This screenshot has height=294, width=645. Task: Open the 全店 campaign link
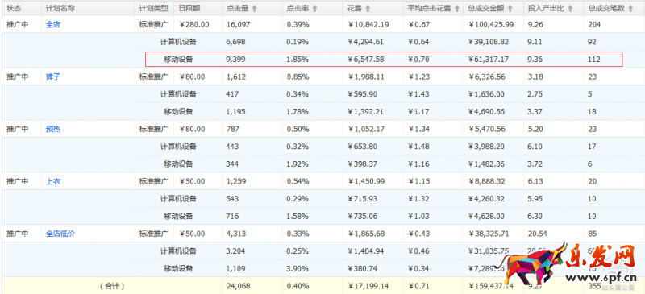(53, 24)
